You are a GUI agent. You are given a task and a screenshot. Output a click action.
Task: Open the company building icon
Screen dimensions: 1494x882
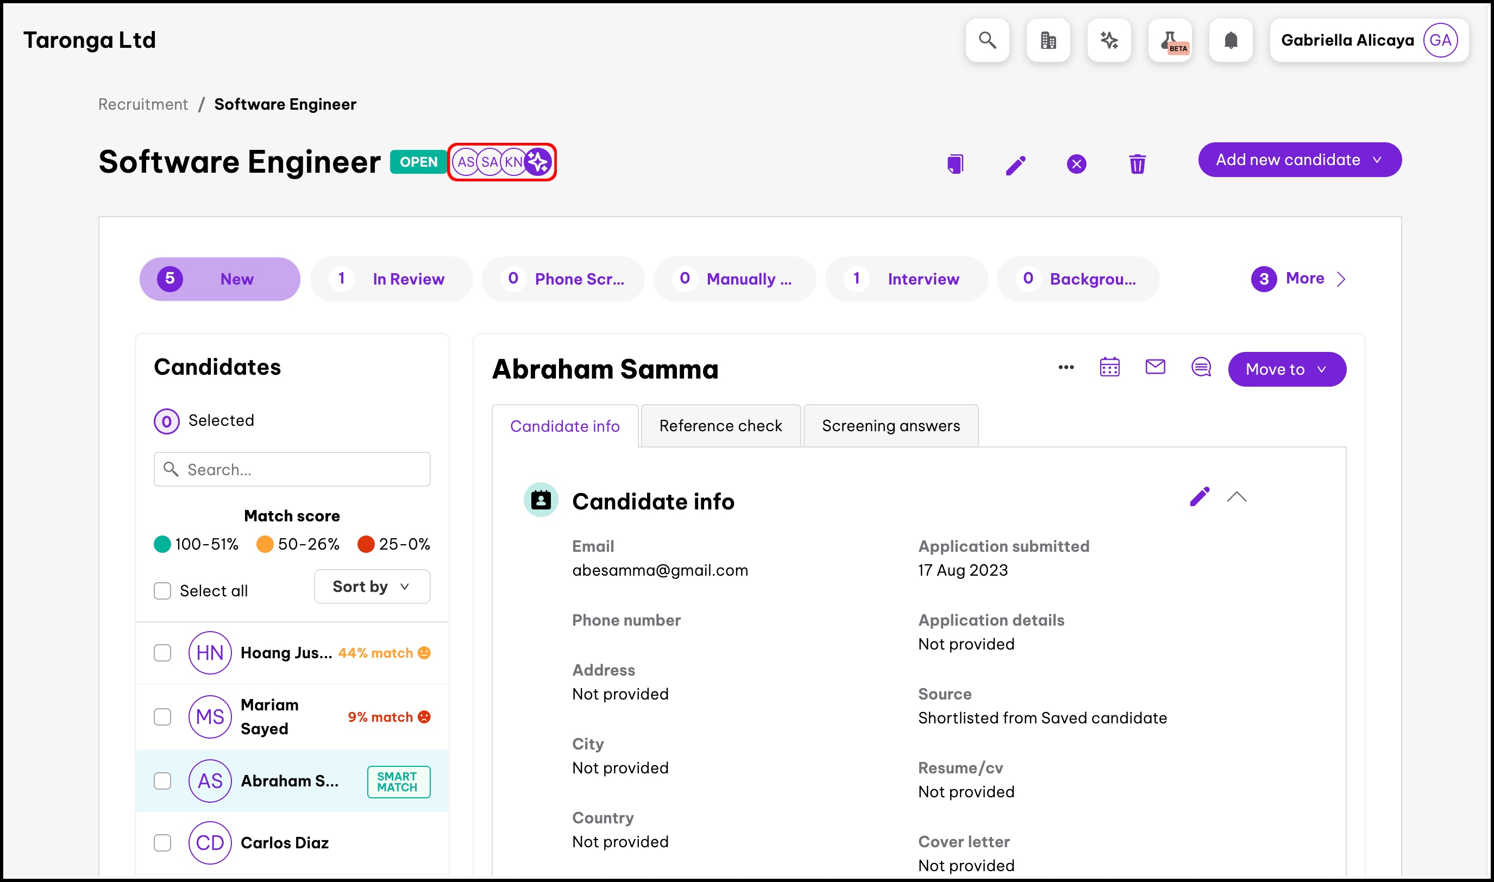click(x=1048, y=40)
